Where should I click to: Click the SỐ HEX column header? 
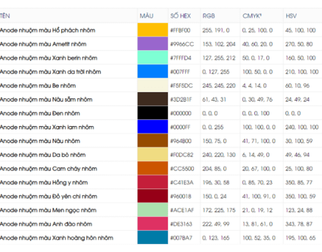[x=181, y=16]
